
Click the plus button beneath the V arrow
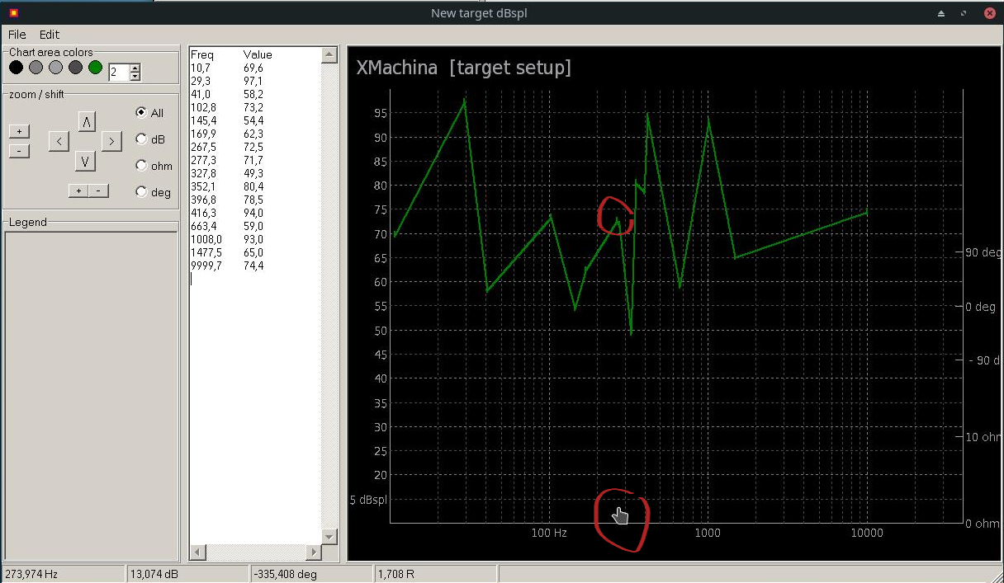[x=78, y=191]
